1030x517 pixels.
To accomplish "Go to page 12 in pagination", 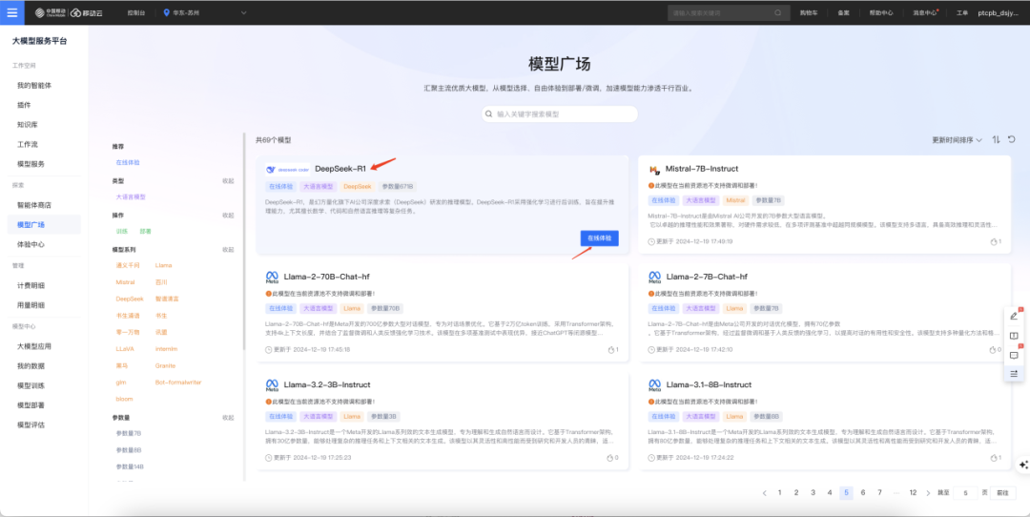I will tap(913, 493).
